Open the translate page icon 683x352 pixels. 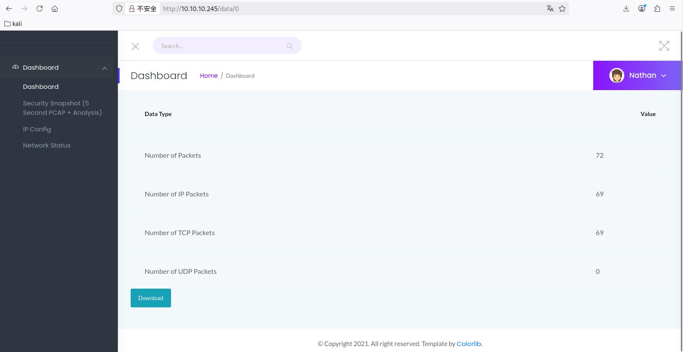550,9
